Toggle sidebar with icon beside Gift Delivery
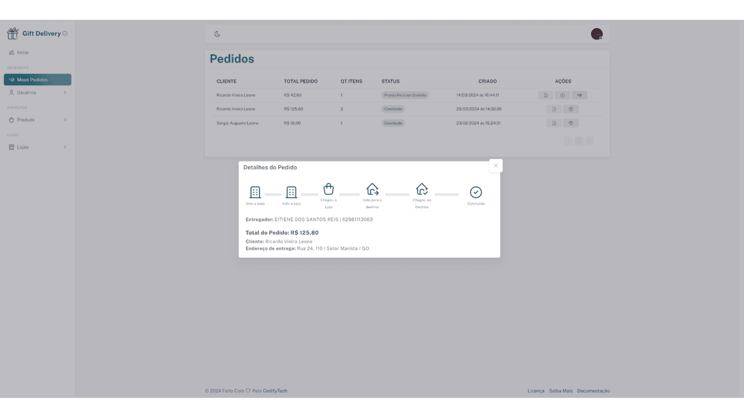The image size is (744, 418). click(65, 33)
